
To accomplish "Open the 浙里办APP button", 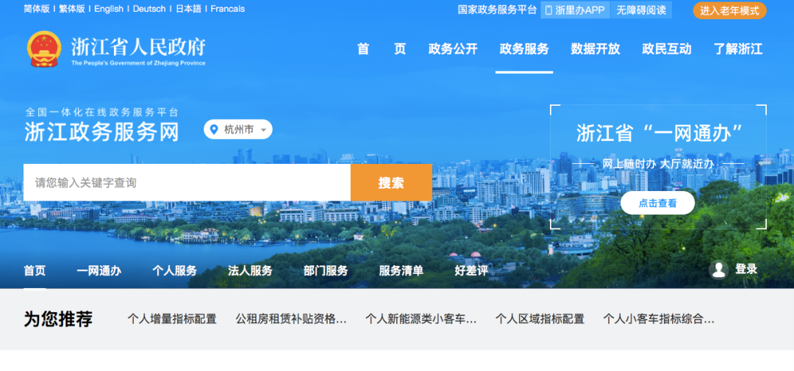I will point(575,10).
